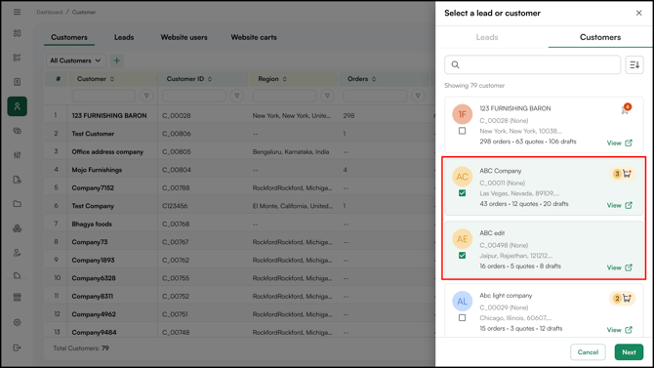This screenshot has height=368, width=654.
Task: Click the Region column filter funnel icon
Action: tap(327, 96)
